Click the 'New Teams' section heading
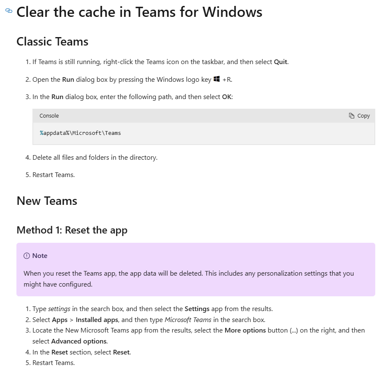The height and width of the screenshot is (373, 390). 47,201
